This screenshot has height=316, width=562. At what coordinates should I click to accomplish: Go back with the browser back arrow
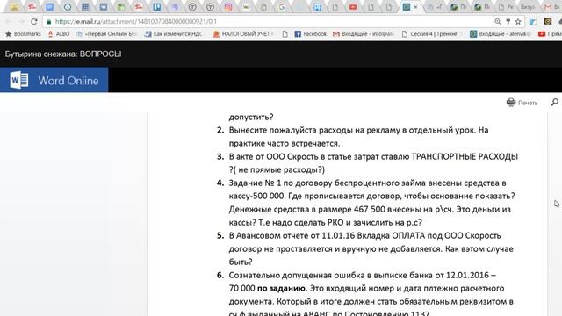point(8,21)
